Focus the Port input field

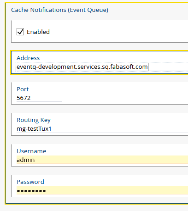tap(39, 98)
